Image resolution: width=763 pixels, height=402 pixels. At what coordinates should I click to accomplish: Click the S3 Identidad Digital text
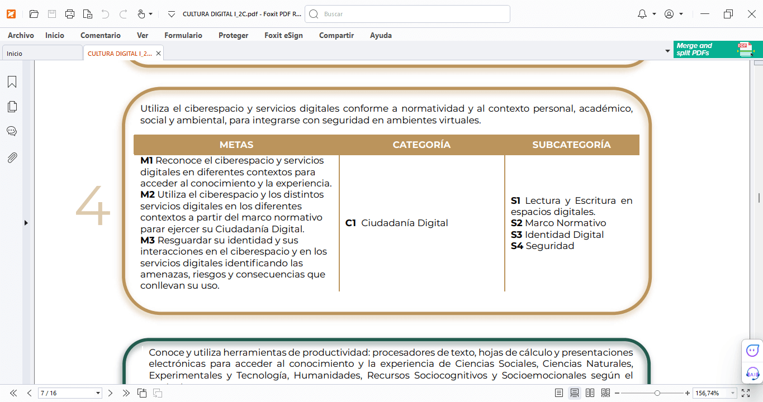click(557, 234)
